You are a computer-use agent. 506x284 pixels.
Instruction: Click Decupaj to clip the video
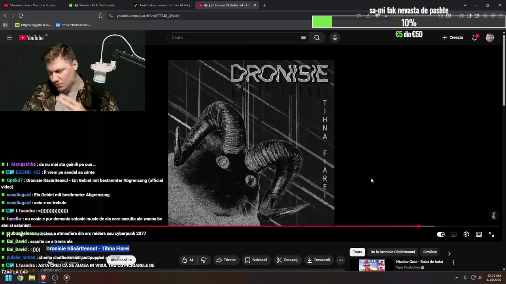287,260
